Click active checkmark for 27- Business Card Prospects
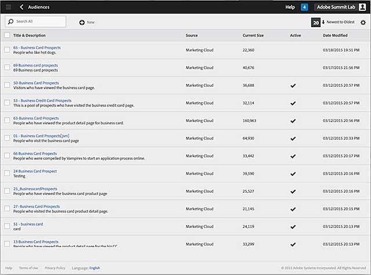The image size is (371, 275). [x=293, y=209]
